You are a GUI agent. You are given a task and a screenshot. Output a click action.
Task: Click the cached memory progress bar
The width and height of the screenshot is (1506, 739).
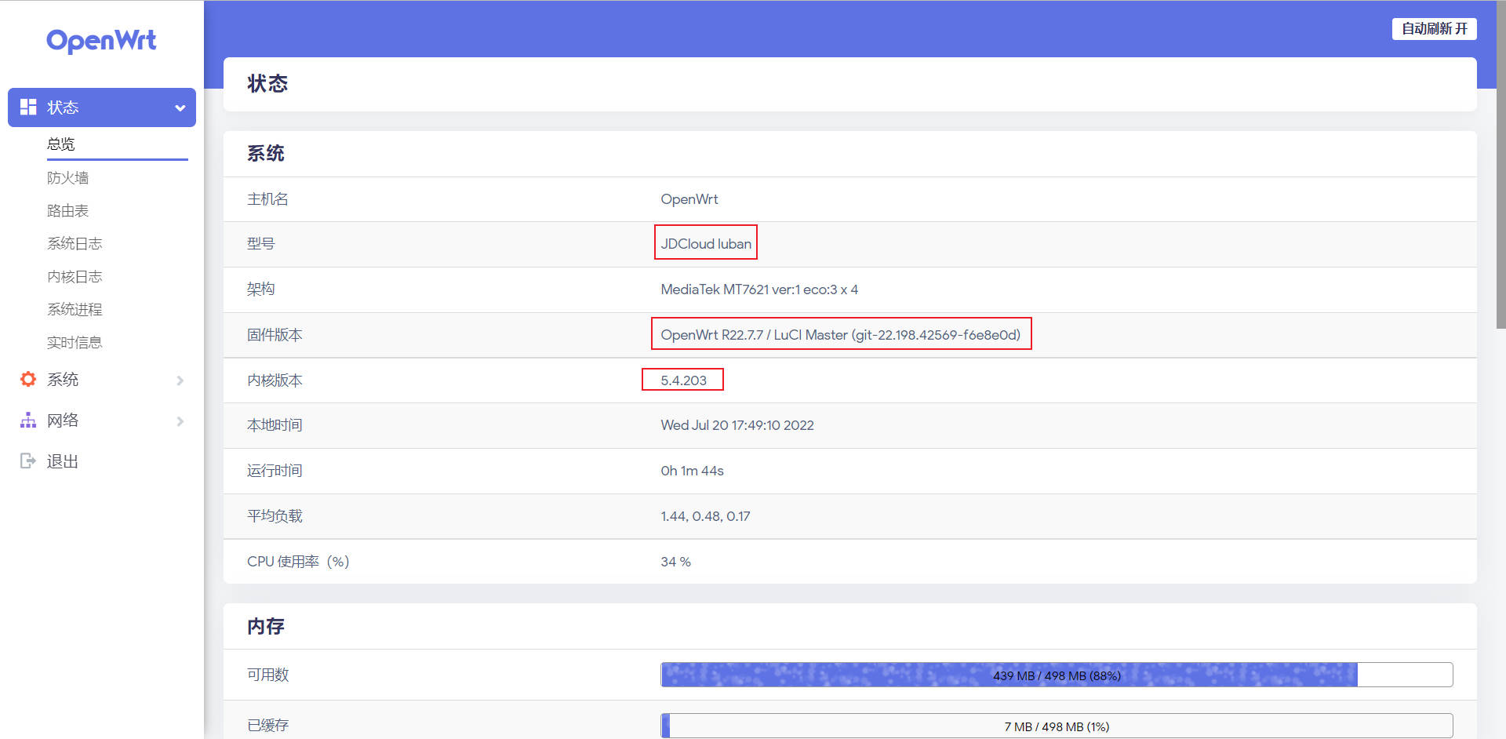coord(1056,726)
